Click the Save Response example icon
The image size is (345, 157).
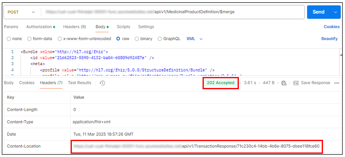tap(296, 83)
